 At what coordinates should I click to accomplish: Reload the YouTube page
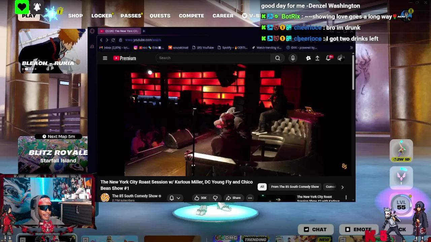point(113,40)
